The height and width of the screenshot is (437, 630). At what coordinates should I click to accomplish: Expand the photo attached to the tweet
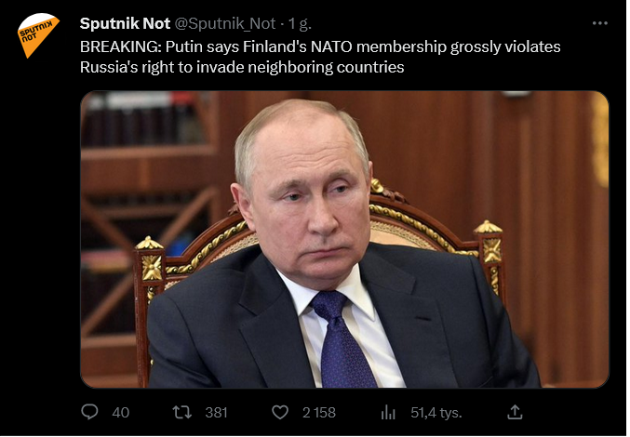pyautogui.click(x=344, y=239)
